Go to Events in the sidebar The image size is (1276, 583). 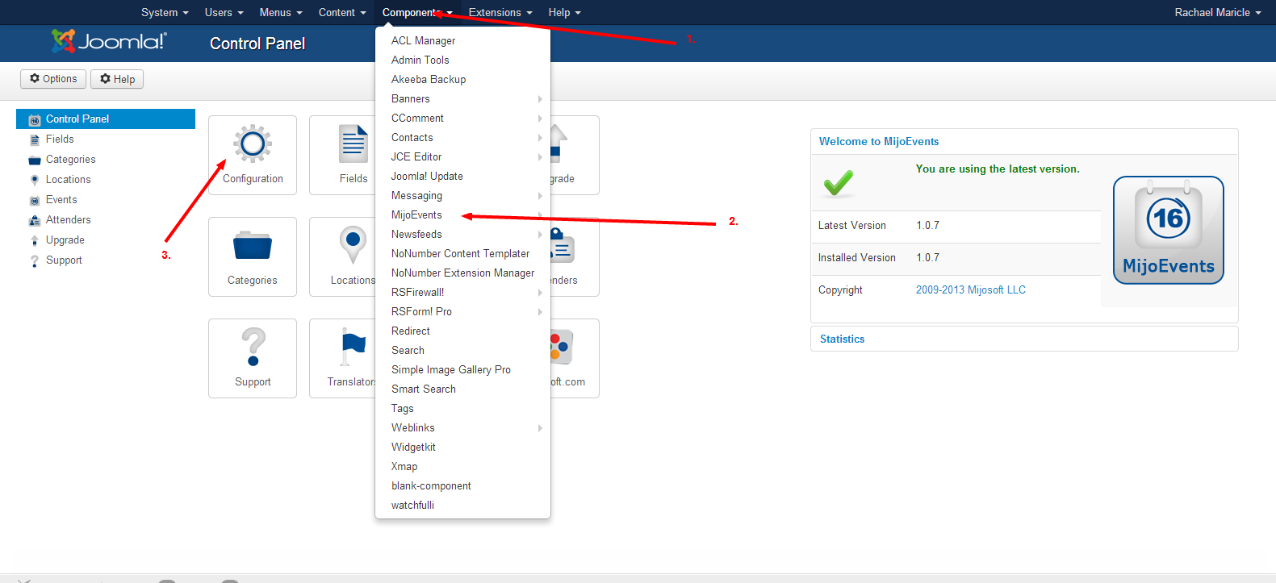pos(61,200)
